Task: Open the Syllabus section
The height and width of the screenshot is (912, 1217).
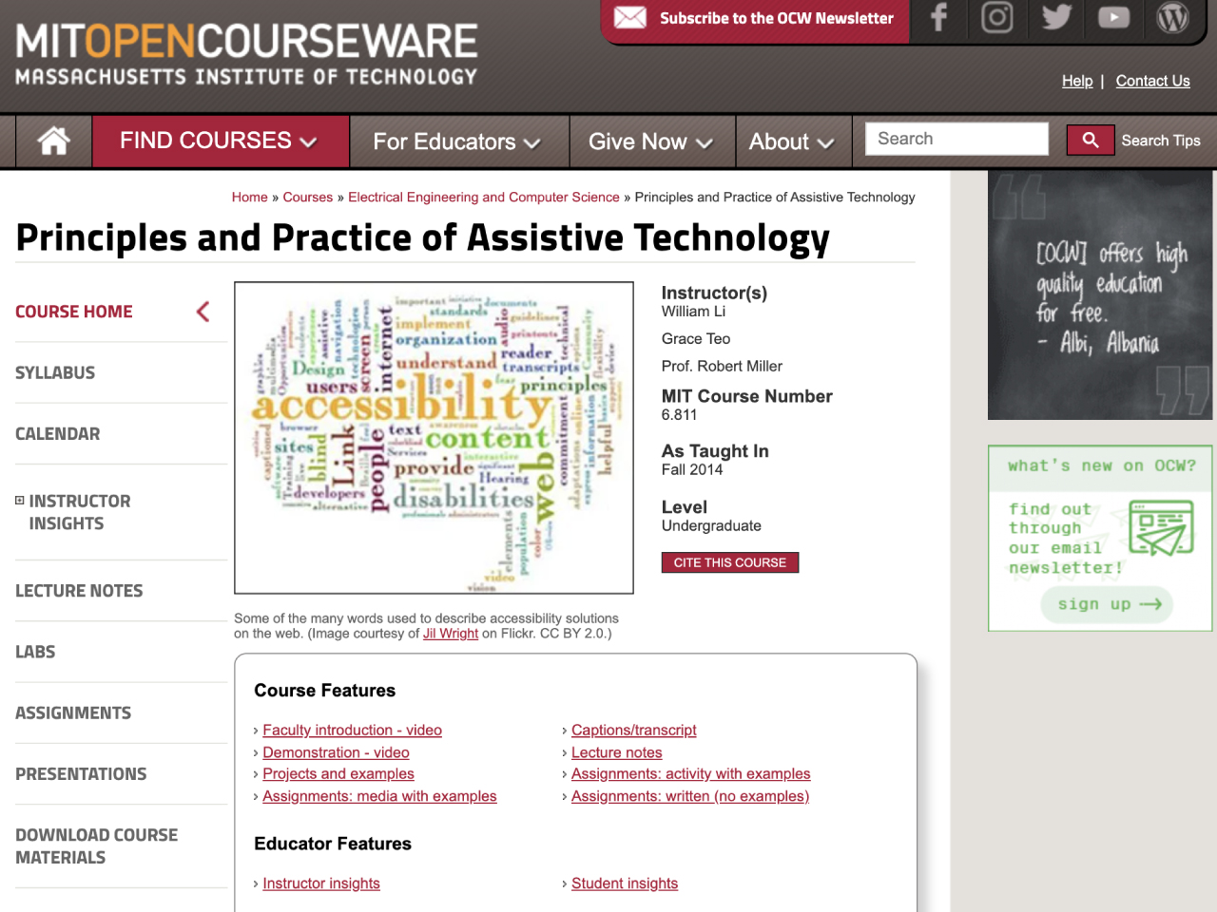Action: (x=55, y=372)
